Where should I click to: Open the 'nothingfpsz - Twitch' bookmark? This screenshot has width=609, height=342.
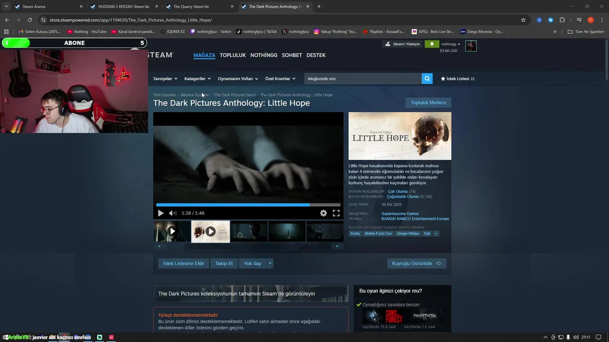click(x=210, y=32)
